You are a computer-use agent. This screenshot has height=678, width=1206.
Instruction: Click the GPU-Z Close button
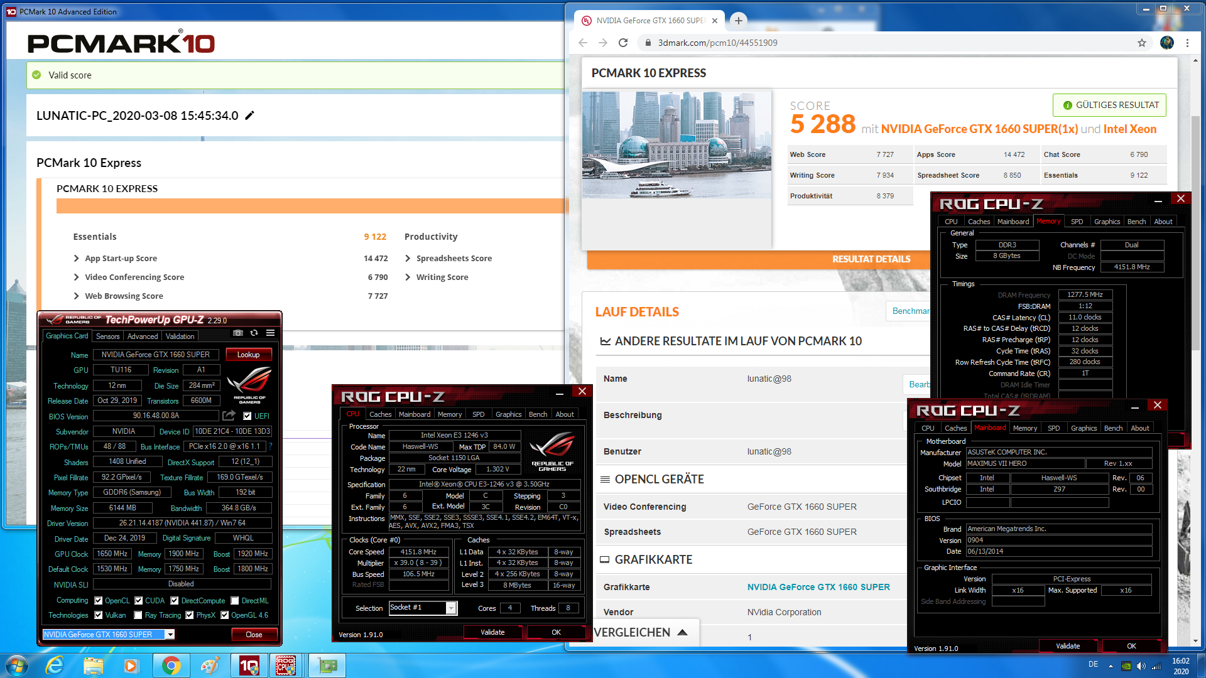(x=254, y=635)
